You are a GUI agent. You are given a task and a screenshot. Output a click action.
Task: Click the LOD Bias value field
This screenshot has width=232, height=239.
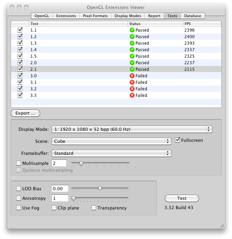coord(60,189)
